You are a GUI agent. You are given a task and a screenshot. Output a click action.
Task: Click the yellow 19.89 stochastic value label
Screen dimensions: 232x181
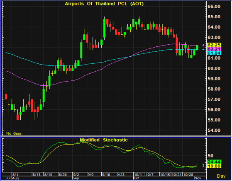click(x=214, y=166)
